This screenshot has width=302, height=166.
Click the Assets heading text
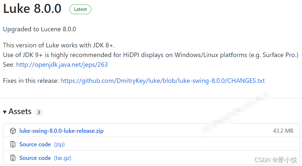(x=20, y=112)
